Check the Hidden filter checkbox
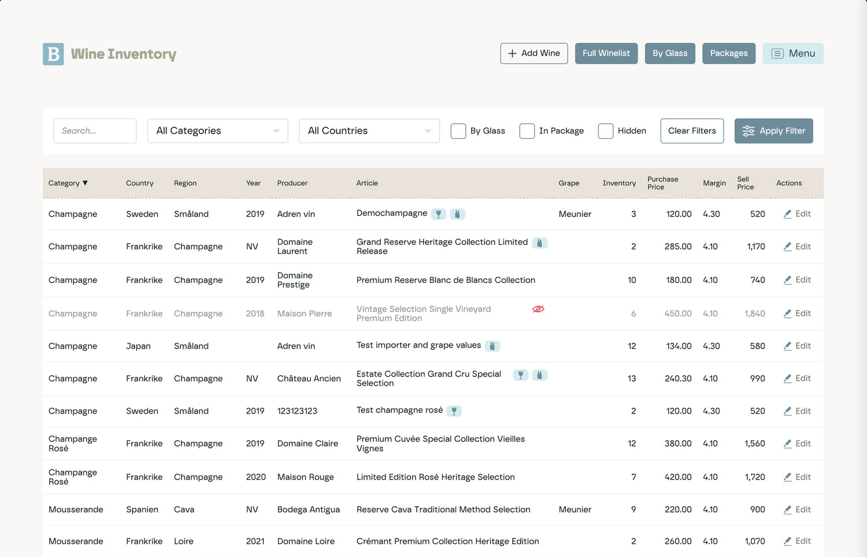The image size is (867, 557). (x=606, y=131)
